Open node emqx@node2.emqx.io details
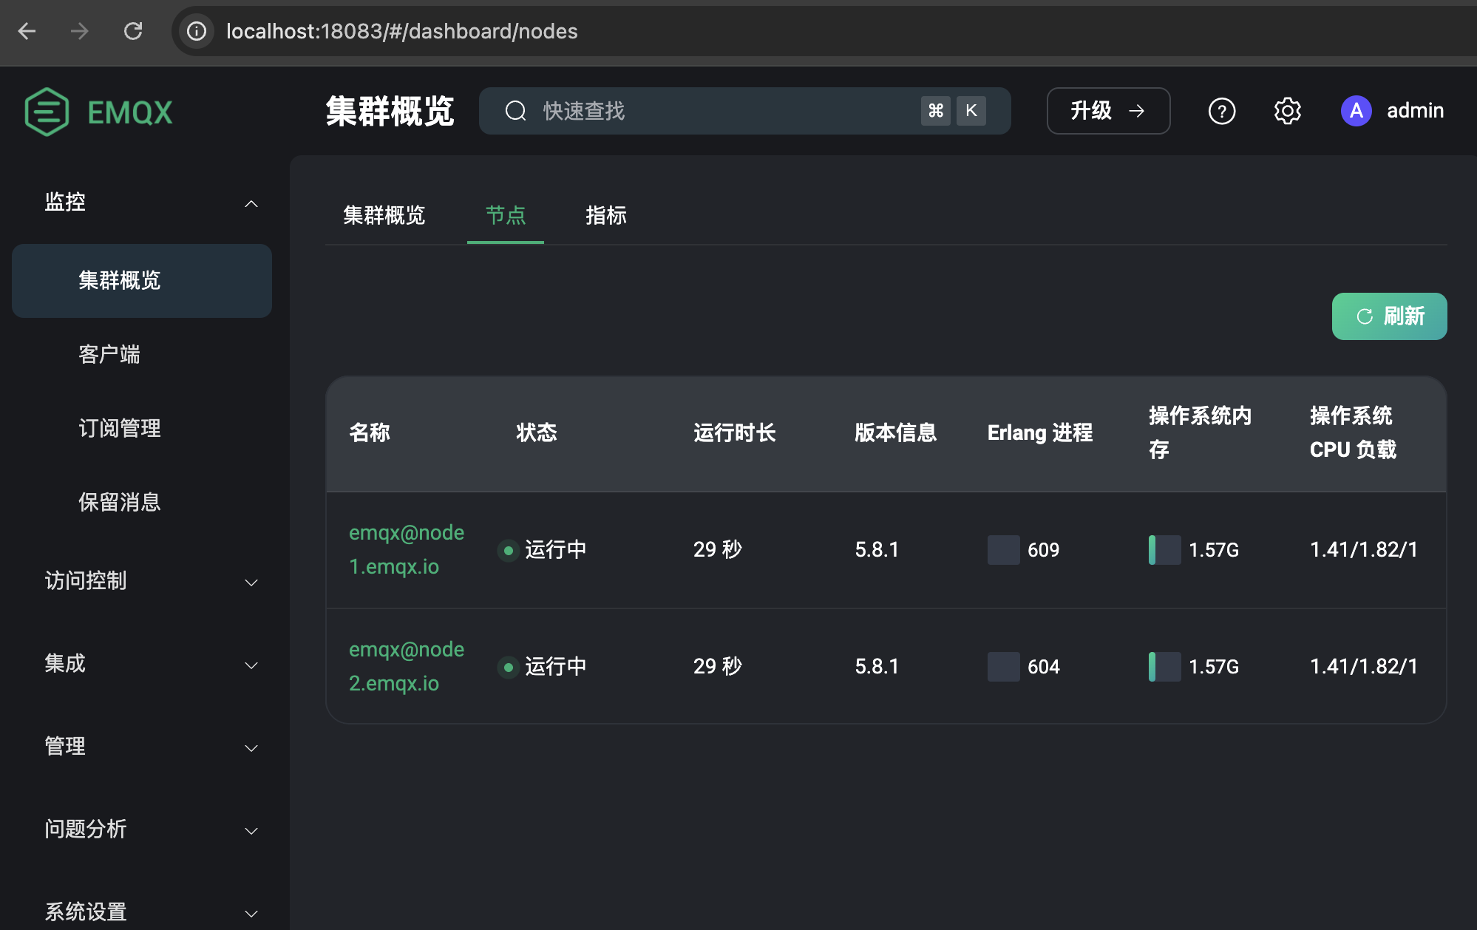This screenshot has height=930, width=1477. [407, 667]
